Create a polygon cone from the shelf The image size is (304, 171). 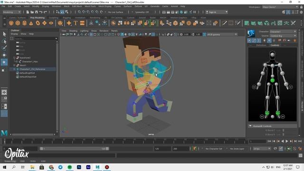(x=31, y=23)
